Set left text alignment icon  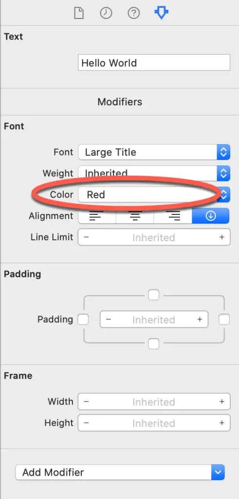[x=96, y=216]
